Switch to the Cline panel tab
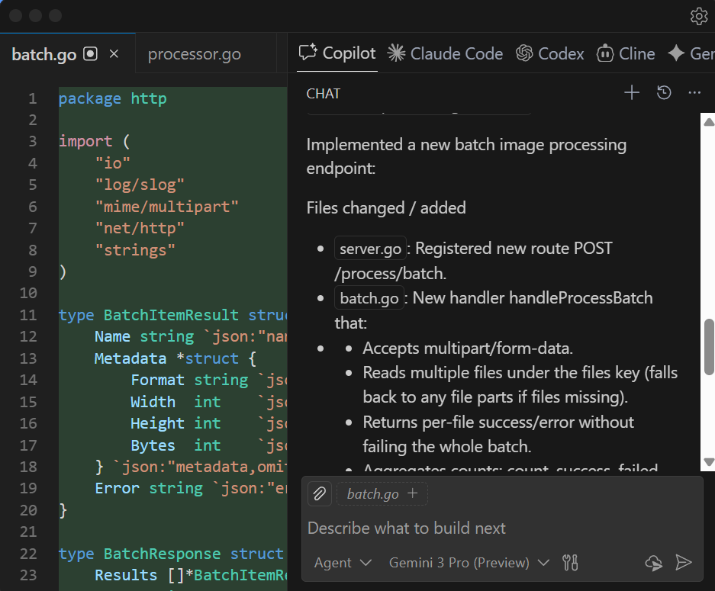Screen dimensions: 715x591 pos(626,53)
